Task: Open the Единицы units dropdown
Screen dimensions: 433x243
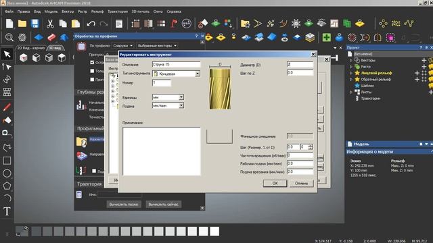Action: [181, 97]
